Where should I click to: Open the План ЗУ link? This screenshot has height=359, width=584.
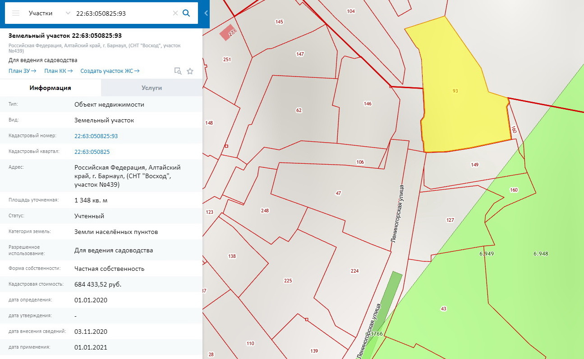point(22,71)
